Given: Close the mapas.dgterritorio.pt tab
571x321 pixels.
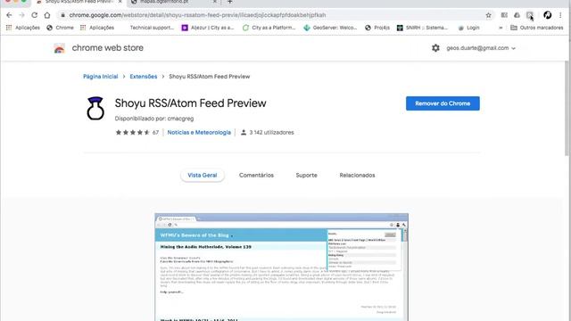Looking at the screenshot, I should coord(214,2).
